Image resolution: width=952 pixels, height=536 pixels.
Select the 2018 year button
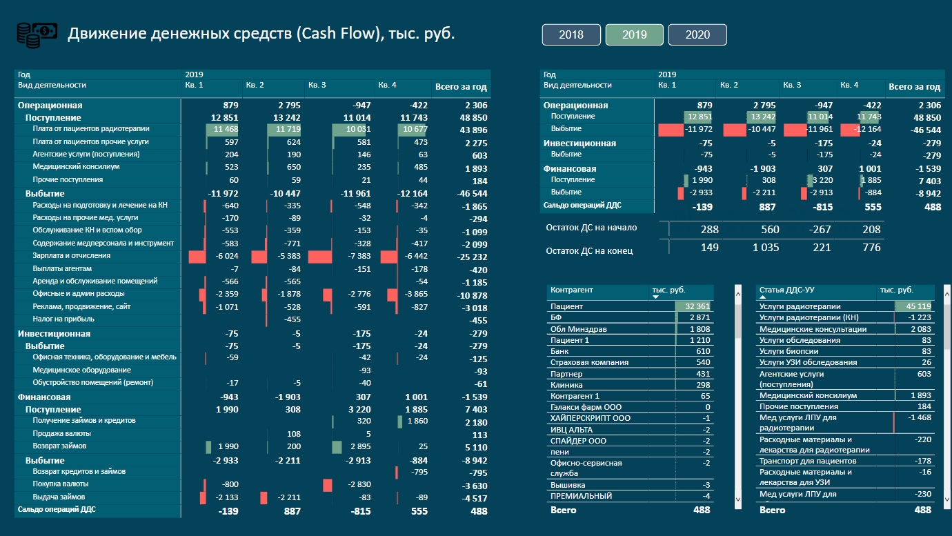(571, 34)
